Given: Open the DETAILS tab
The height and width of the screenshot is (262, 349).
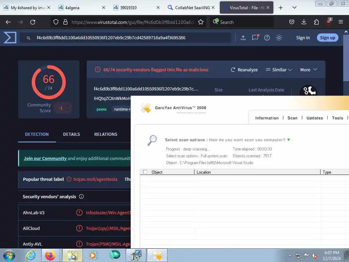Looking at the screenshot, I should [72, 134].
